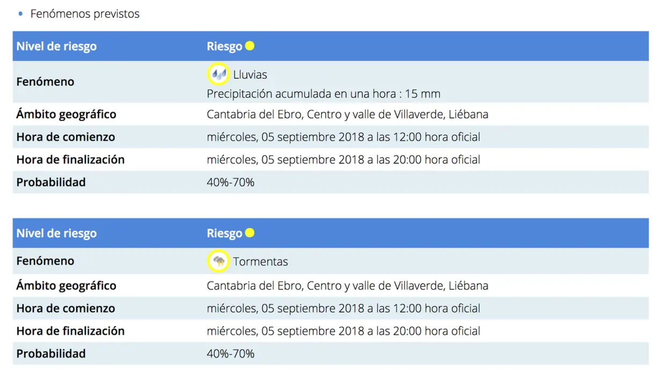668x386 pixels.
Task: Click the Riesgo text in the storm table header
Action: point(224,234)
